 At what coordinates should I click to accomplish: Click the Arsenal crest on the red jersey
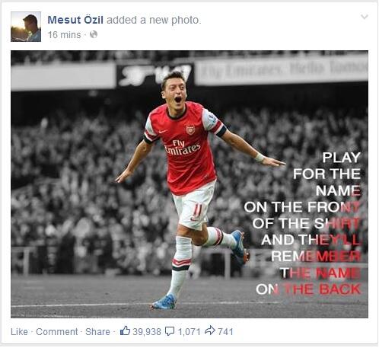point(190,129)
